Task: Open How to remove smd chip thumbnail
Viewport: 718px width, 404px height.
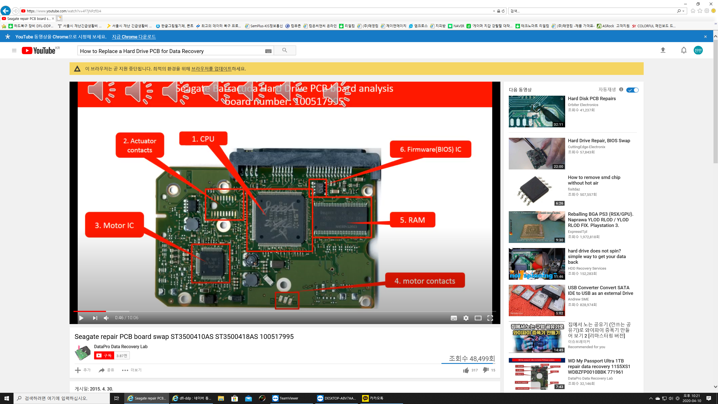Action: [537, 190]
